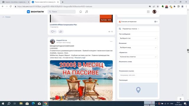Image resolution: width=189 pixels, height=106 pixels.
Task: Open the Chrome side panel icon
Action: pyautogui.click(x=178, y=6)
